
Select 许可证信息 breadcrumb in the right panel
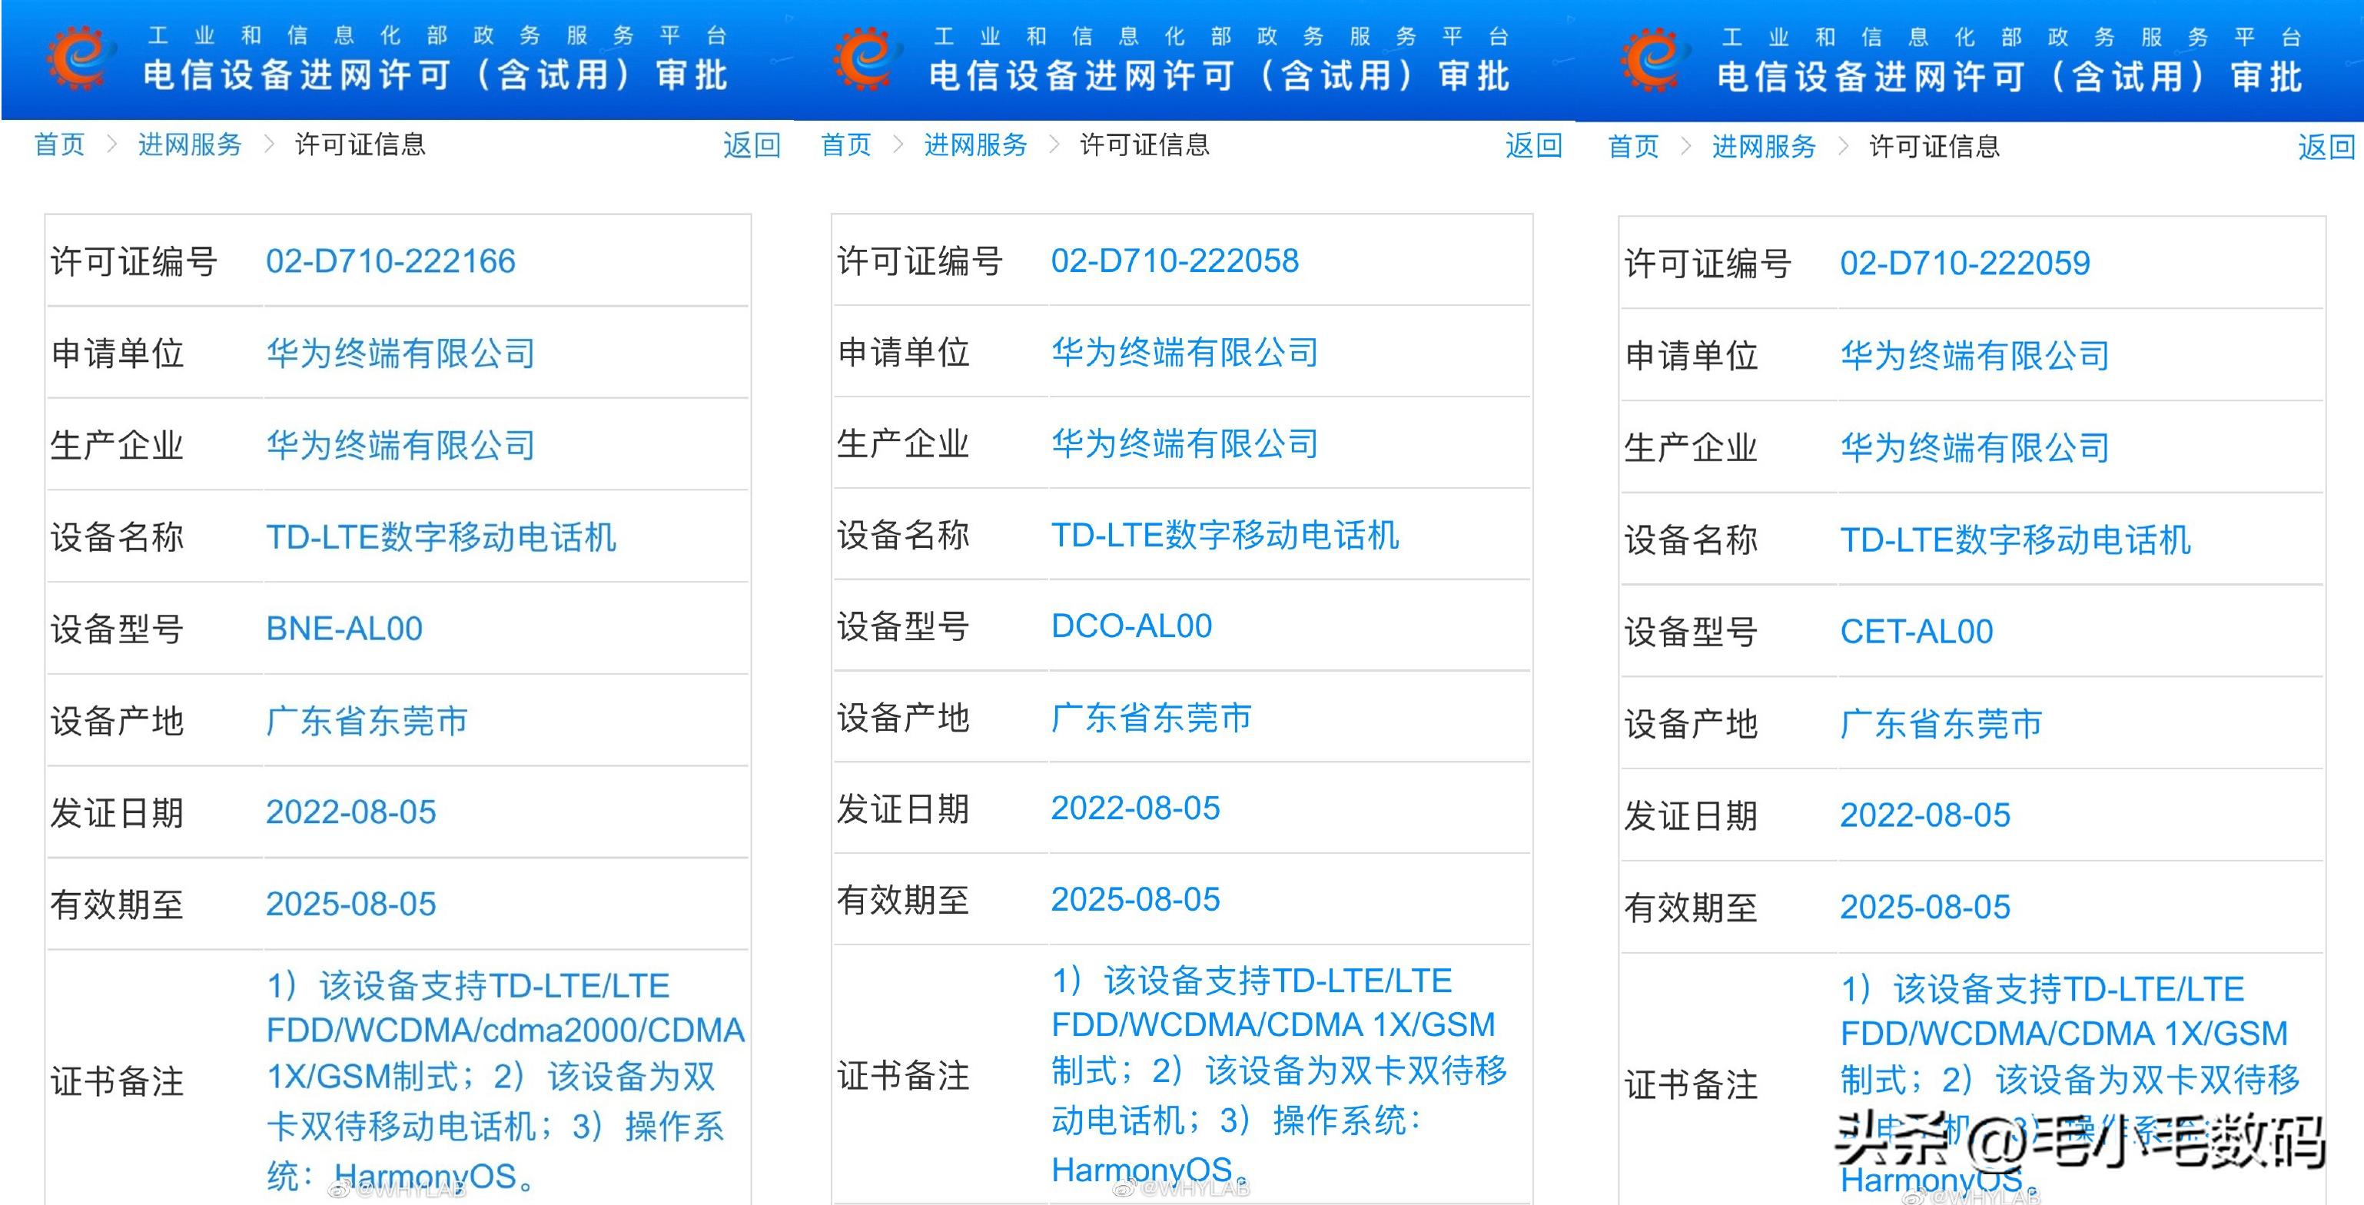coord(1932,145)
